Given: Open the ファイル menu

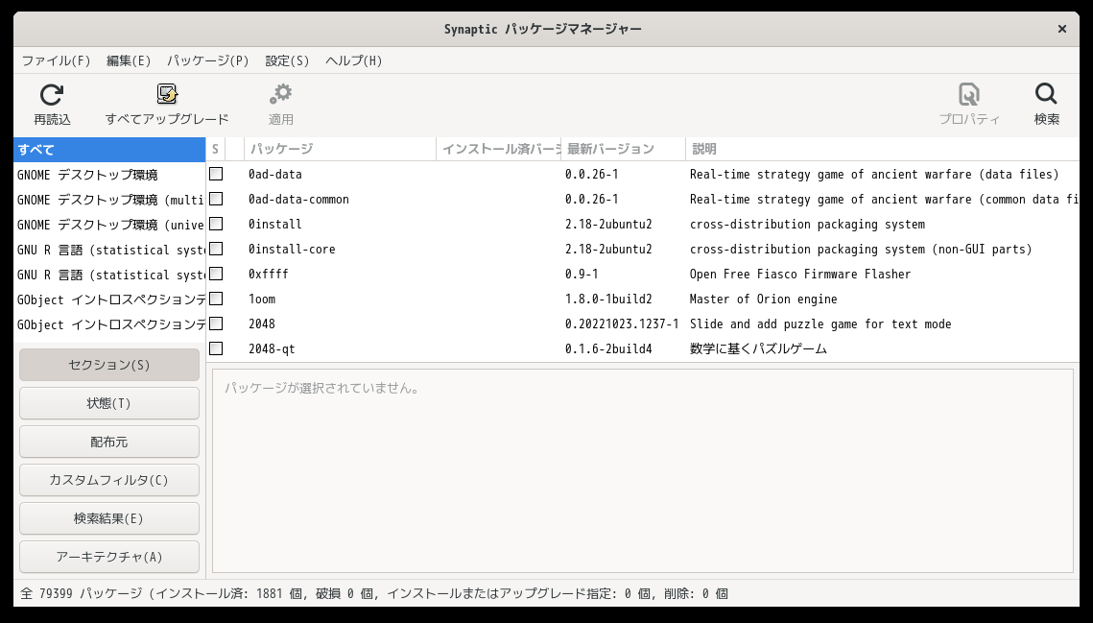Looking at the screenshot, I should [x=57, y=60].
